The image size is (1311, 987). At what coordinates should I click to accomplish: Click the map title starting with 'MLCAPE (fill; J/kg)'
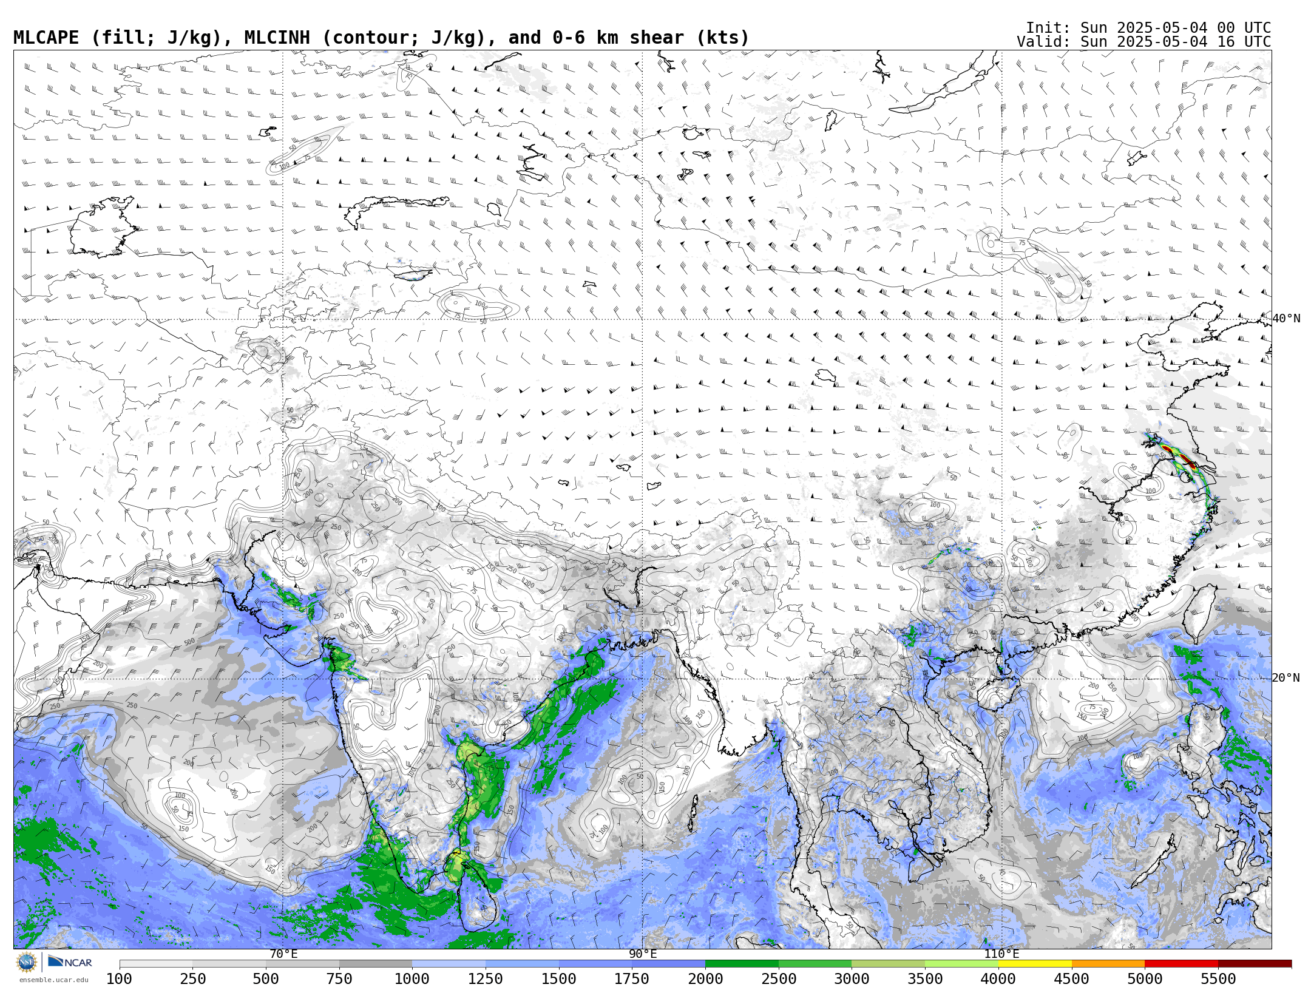[x=381, y=38]
